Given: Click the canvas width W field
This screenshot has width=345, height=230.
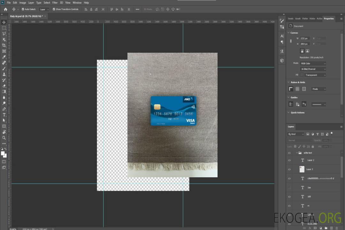Looking at the screenshot, I should 304,38.
